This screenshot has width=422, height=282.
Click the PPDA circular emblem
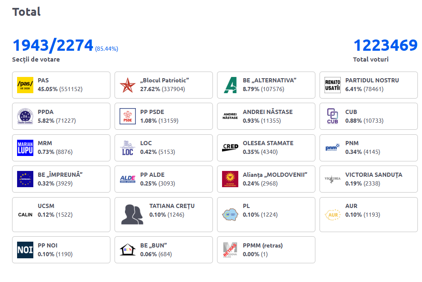25,116
